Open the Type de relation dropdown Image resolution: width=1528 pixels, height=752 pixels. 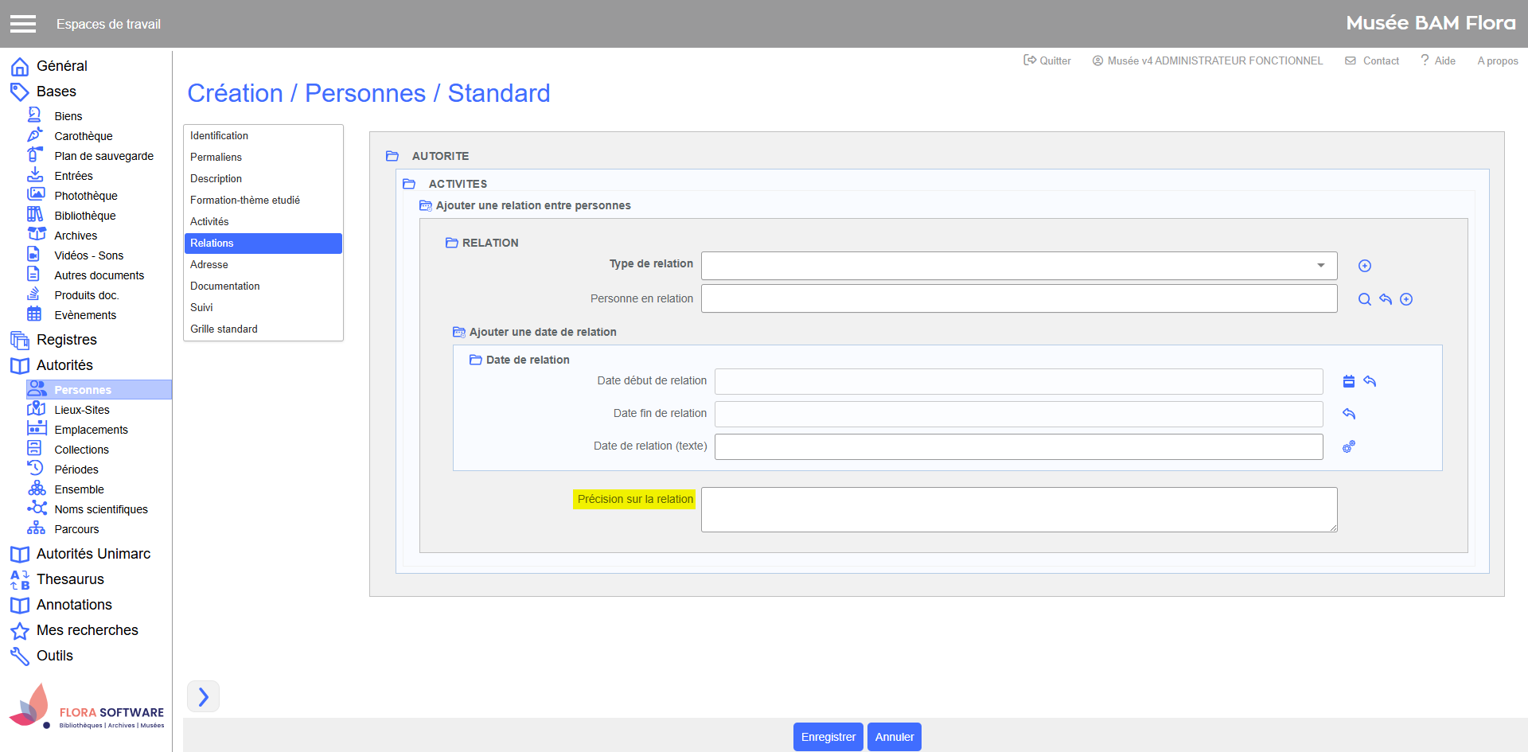1019,266
